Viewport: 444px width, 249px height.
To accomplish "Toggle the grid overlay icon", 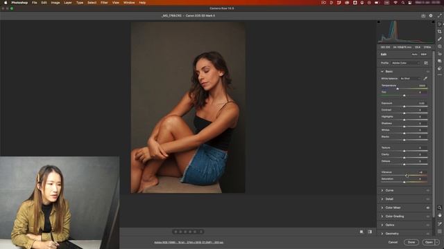I will [439, 232].
